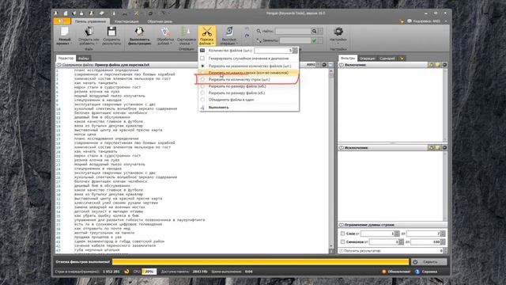The image size is (506, 285).
Task: Click the second yellow icon in the Исключение header
Action: click(x=437, y=148)
